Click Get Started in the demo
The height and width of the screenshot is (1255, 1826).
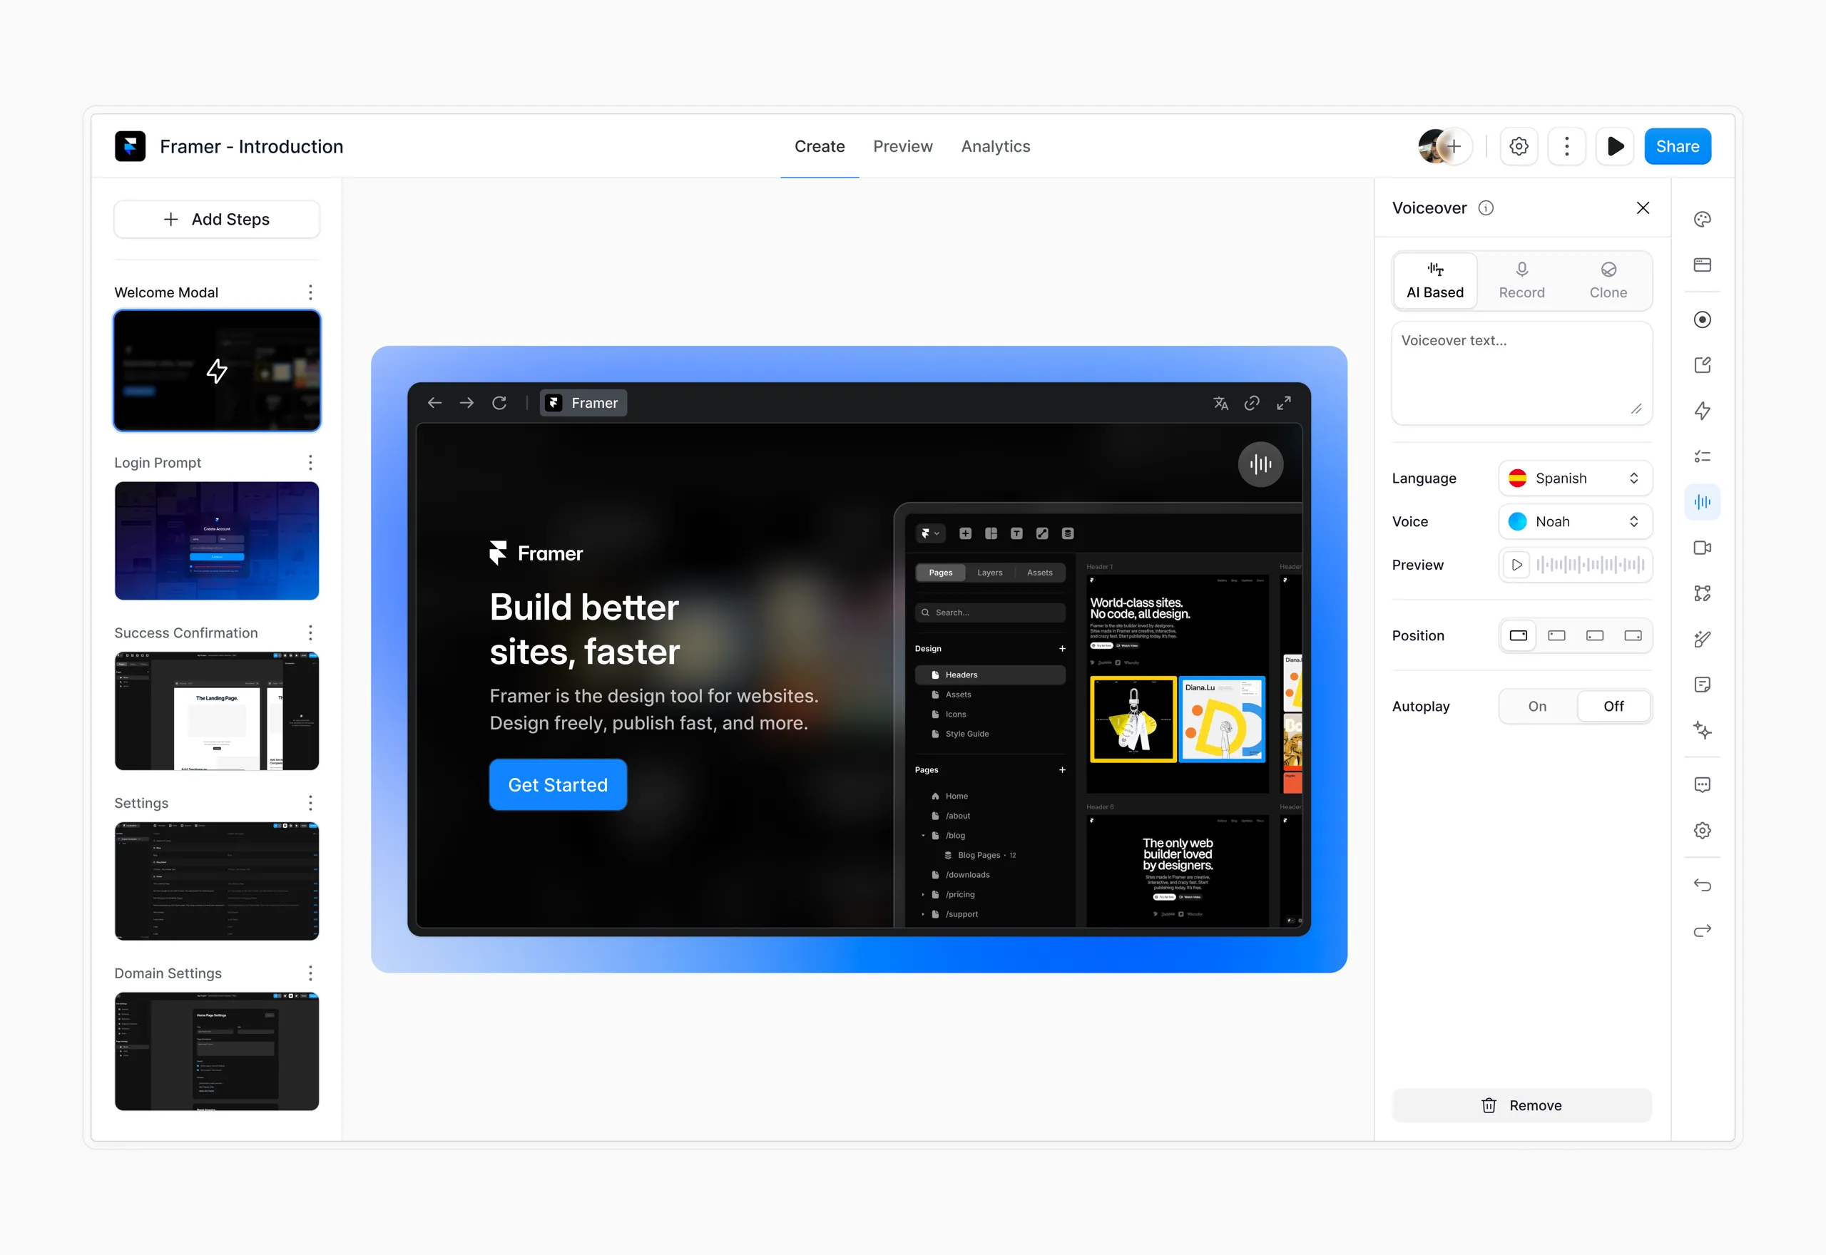click(558, 785)
